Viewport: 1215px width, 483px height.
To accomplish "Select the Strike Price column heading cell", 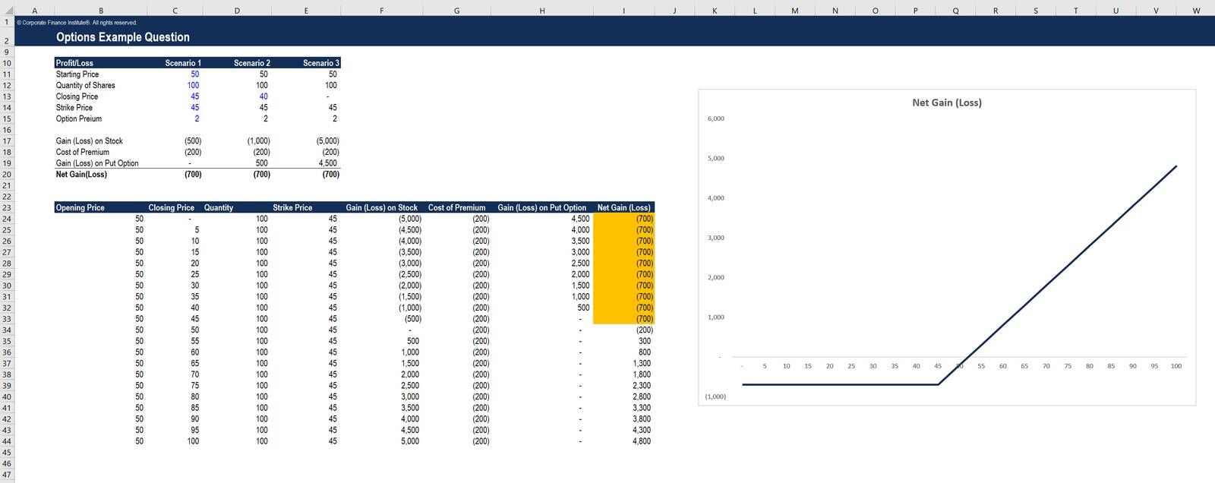I will click(292, 207).
